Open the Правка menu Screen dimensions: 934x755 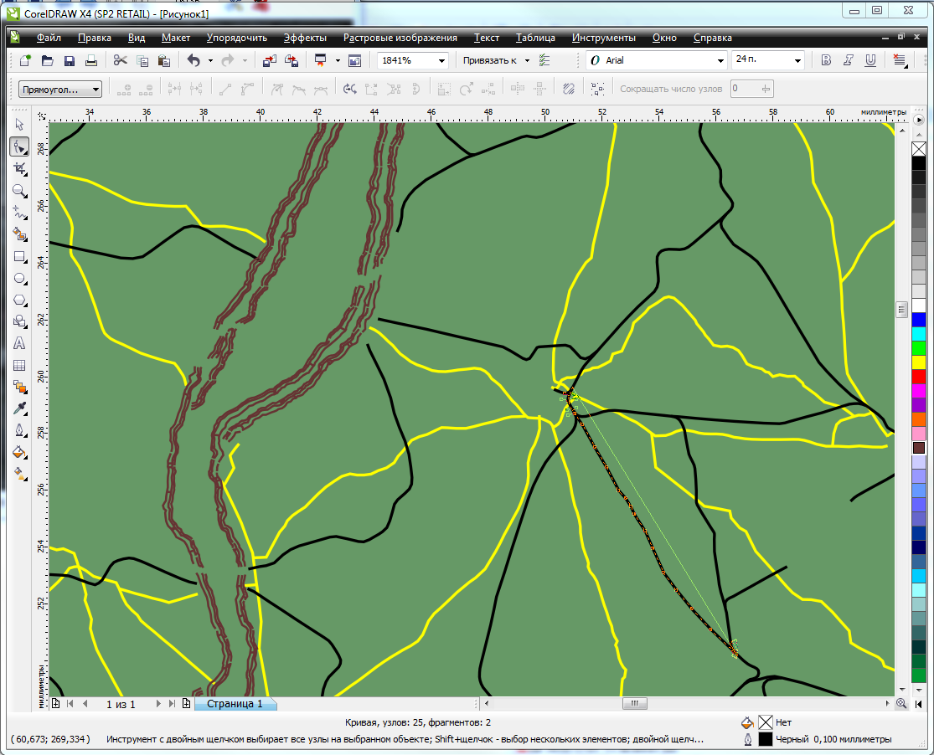[94, 38]
